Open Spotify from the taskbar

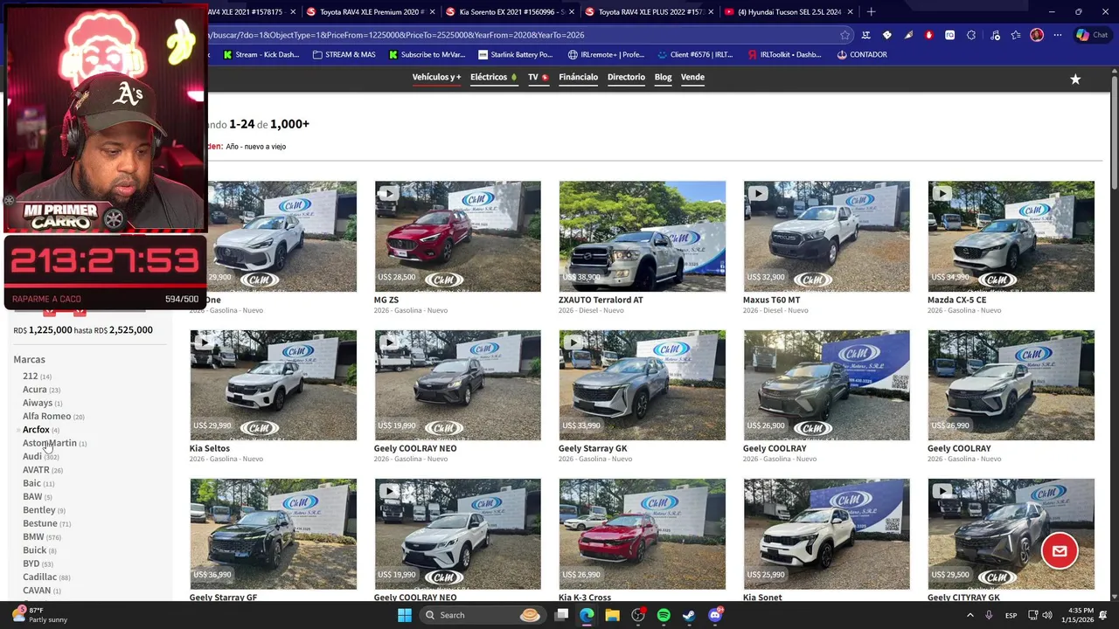click(x=664, y=615)
